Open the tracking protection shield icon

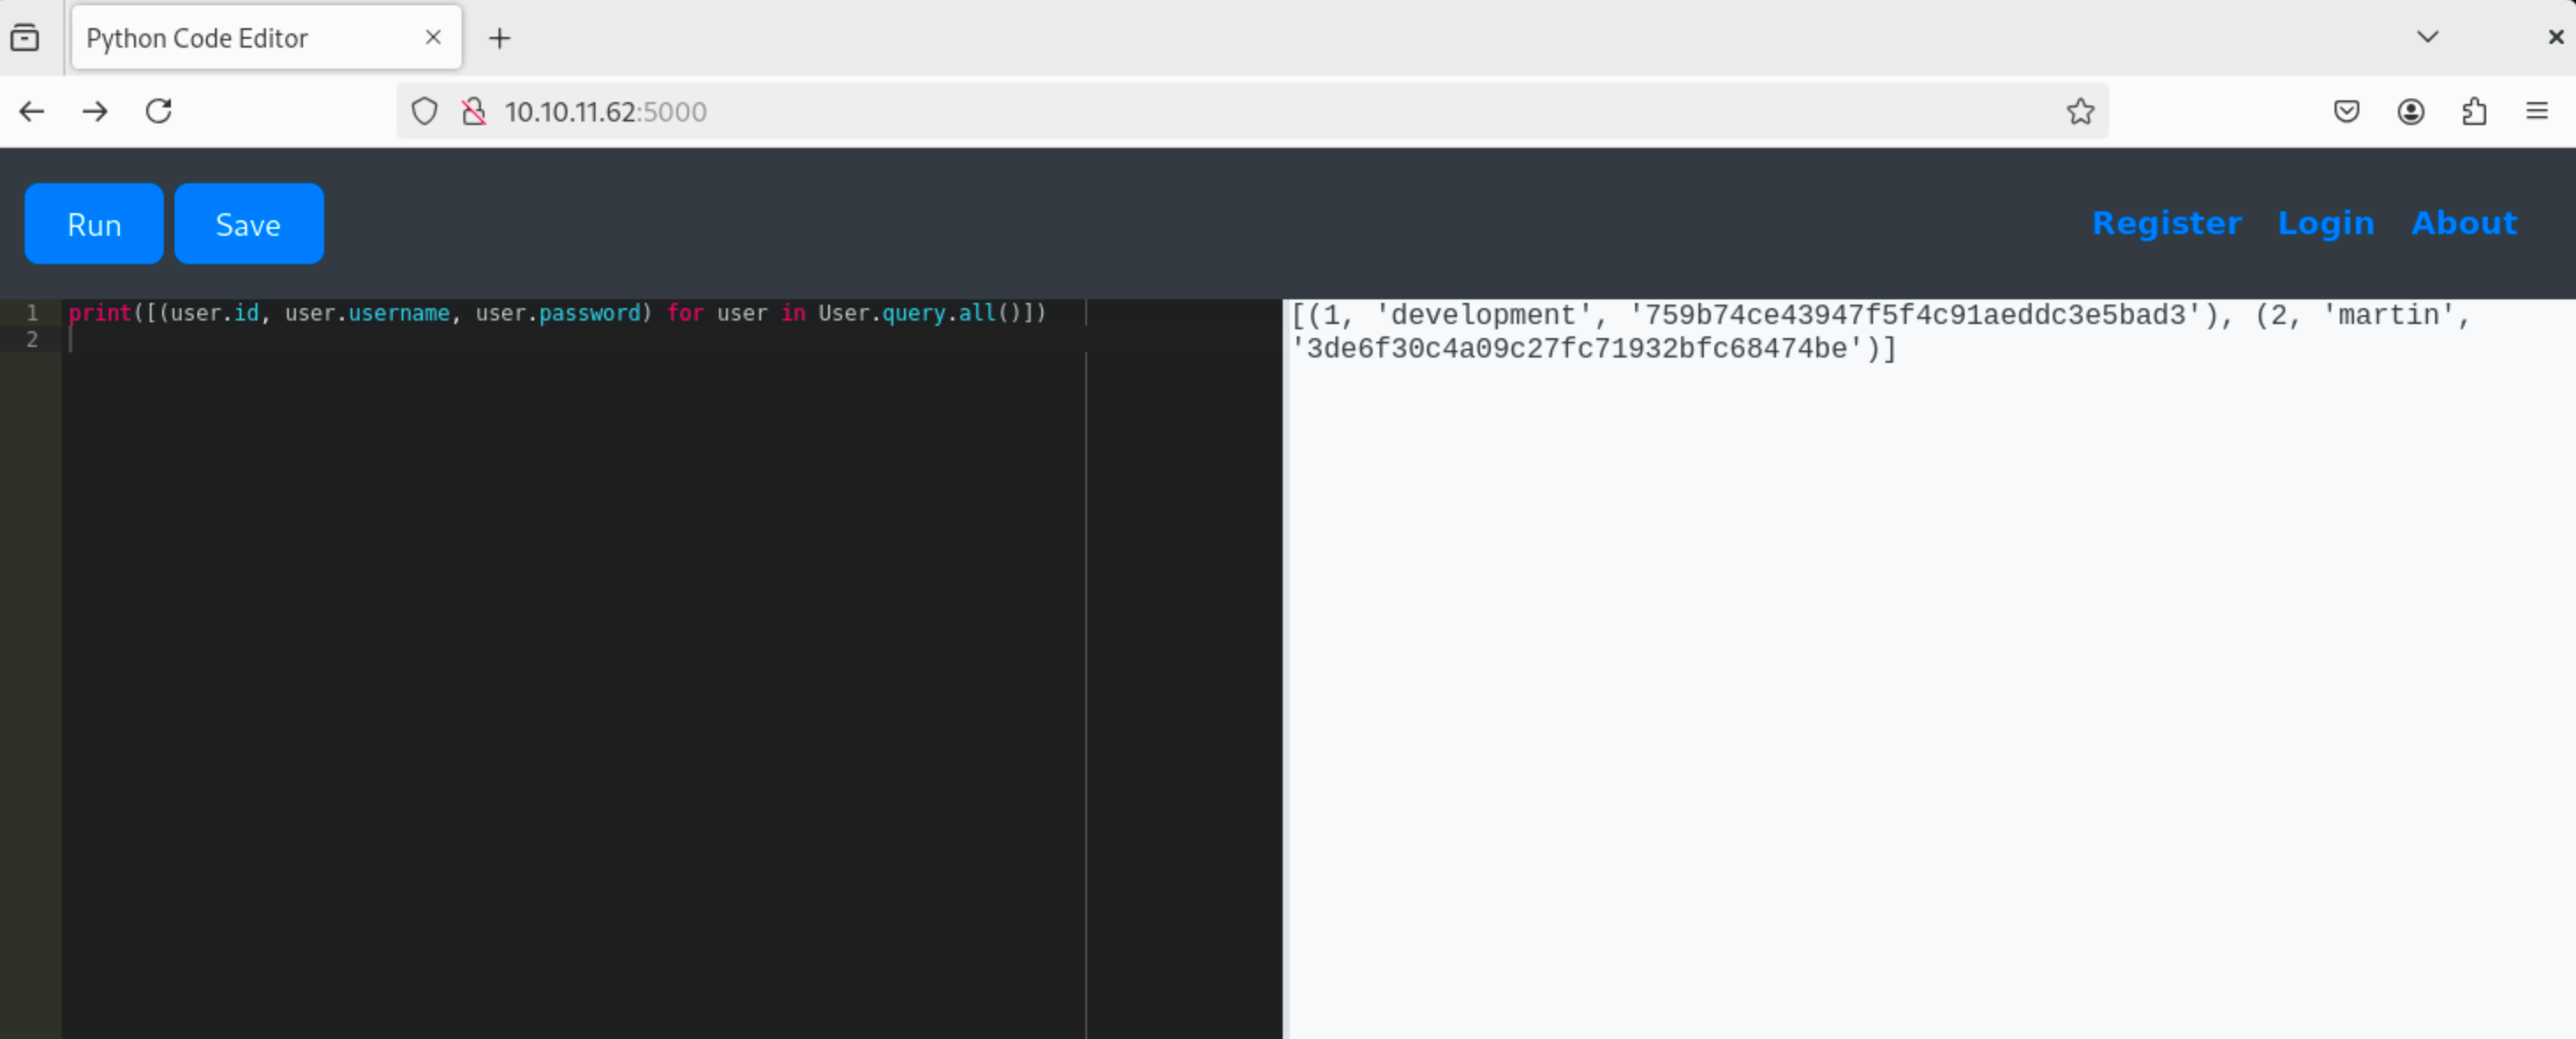(424, 111)
